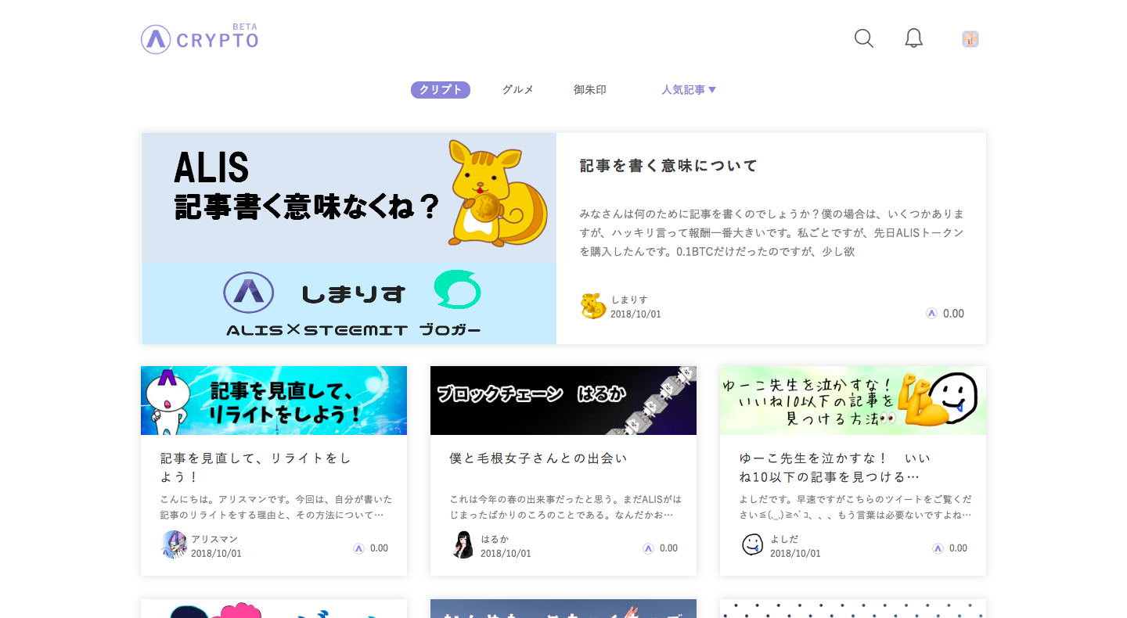Click the green ゆーこ先生 banner thumbnail
The height and width of the screenshot is (618, 1127).
[x=852, y=400]
